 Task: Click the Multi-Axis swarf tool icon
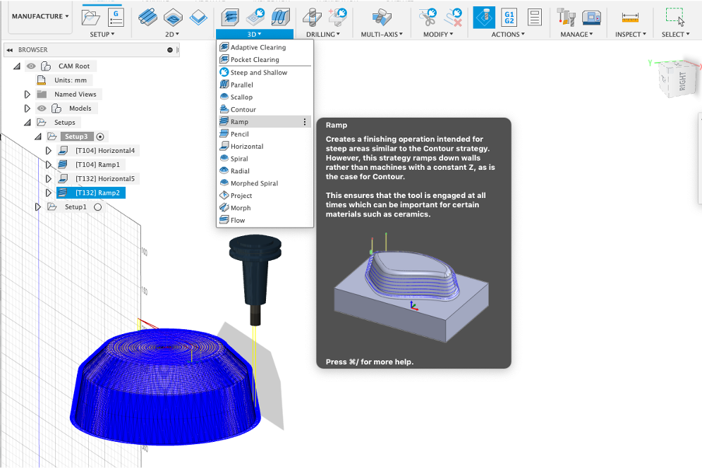click(x=382, y=18)
